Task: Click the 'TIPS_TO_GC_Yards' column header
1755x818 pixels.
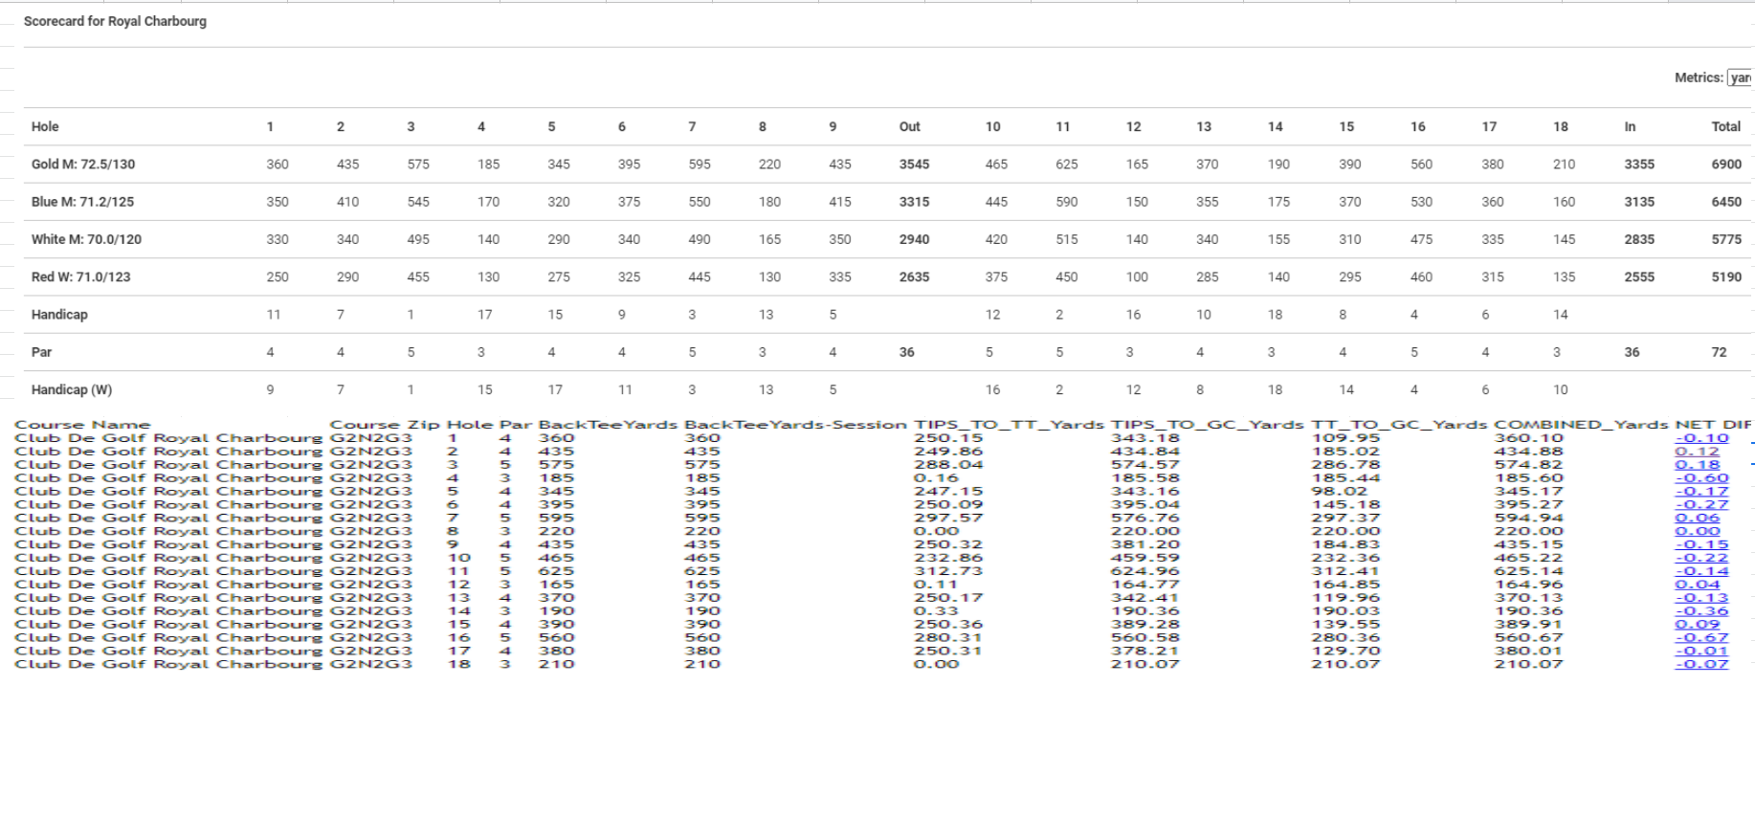Action: 1208,425
